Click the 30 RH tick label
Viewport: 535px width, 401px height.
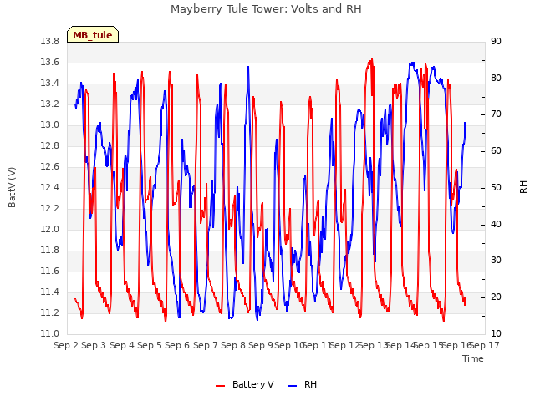(496, 261)
